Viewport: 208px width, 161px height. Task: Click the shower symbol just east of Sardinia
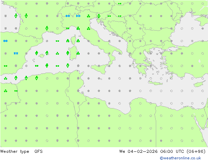[x=78, y=53]
